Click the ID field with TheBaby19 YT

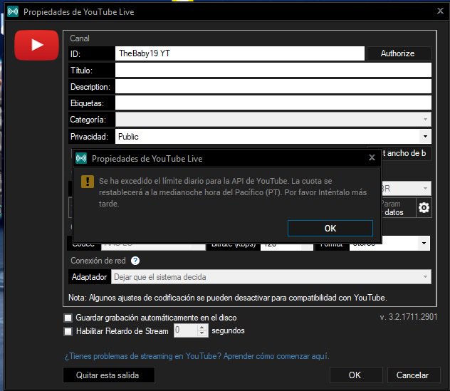tap(240, 53)
